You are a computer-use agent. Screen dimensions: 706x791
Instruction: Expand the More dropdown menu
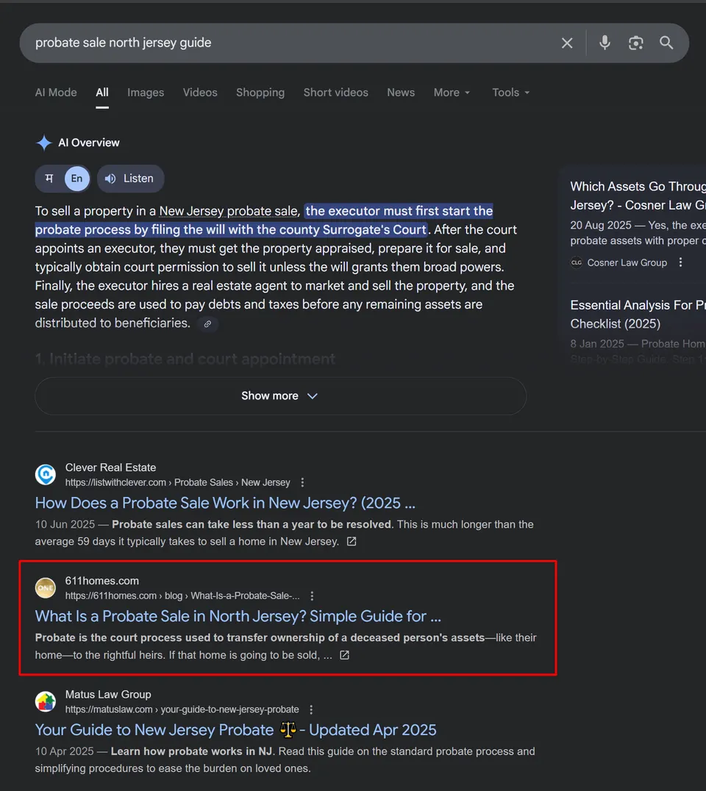pos(452,93)
